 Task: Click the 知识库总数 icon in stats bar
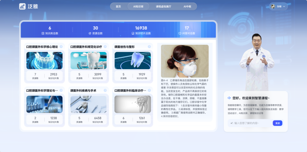43,33
